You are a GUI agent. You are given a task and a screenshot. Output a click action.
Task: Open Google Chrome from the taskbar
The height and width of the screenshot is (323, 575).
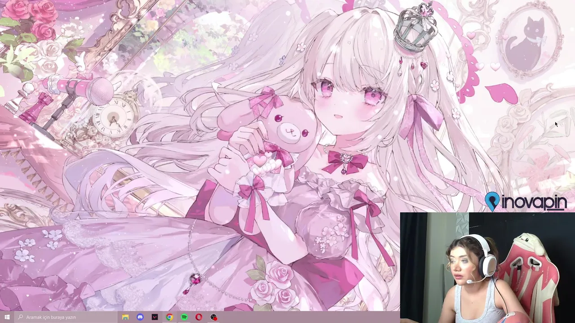pos(169,317)
